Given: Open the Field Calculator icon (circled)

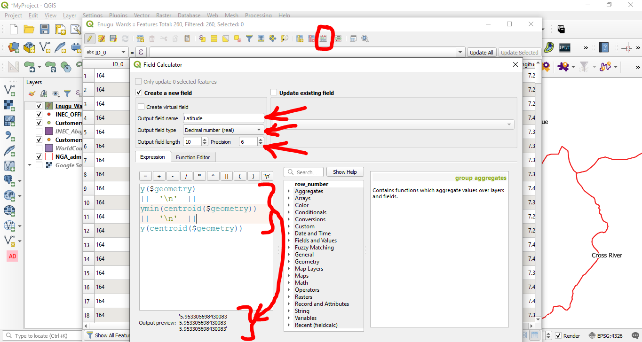Looking at the screenshot, I should point(324,39).
